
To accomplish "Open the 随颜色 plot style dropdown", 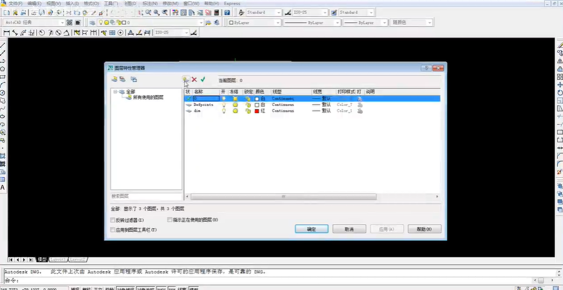I will point(429,22).
